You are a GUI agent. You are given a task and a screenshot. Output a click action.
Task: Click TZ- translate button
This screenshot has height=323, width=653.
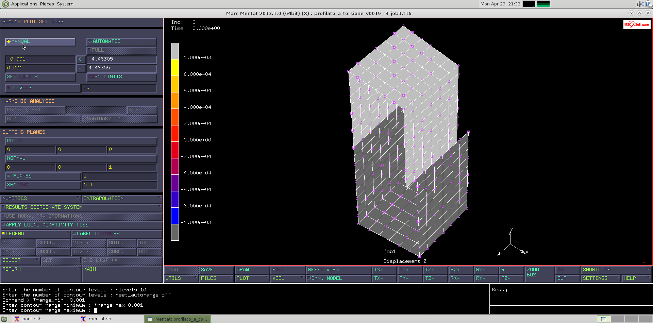[x=435, y=278]
